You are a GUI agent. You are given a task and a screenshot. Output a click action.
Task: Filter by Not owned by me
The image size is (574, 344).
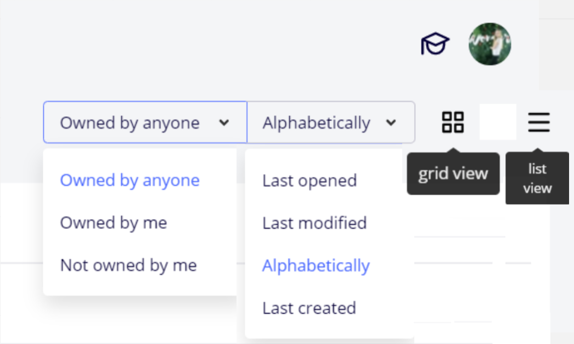(x=128, y=266)
